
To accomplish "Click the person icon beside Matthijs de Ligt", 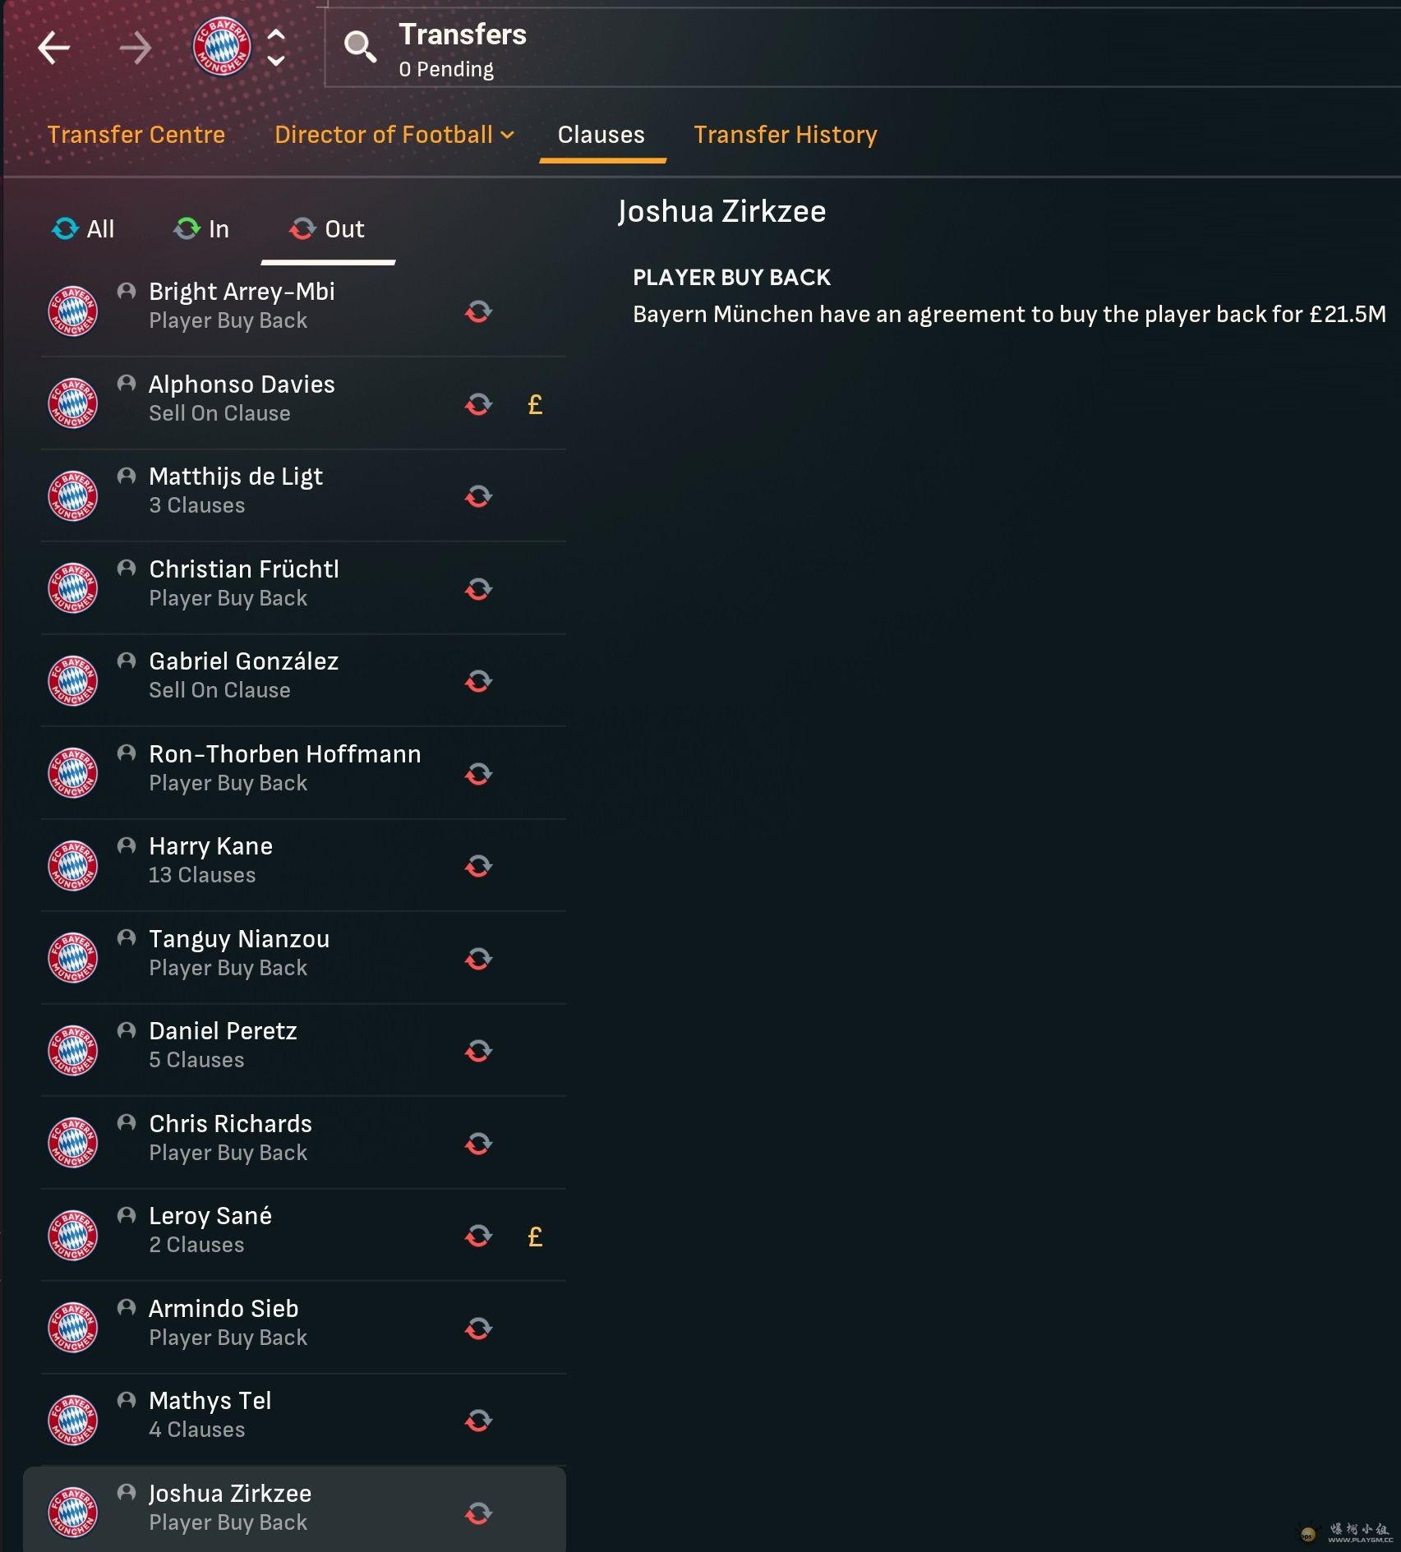I will [127, 476].
